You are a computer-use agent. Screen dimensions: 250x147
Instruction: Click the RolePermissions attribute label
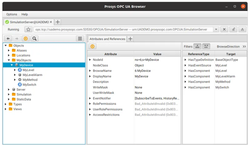click(x=104, y=104)
